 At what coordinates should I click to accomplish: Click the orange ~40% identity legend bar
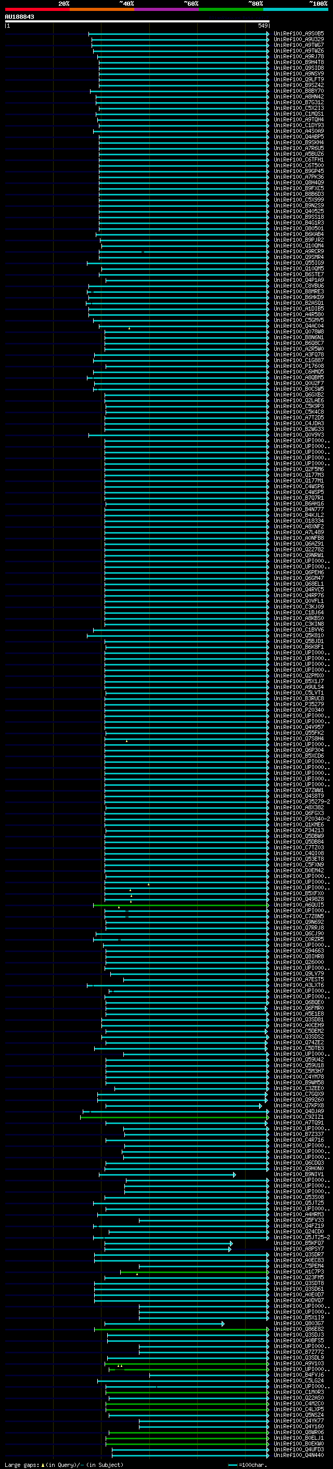(102, 9)
